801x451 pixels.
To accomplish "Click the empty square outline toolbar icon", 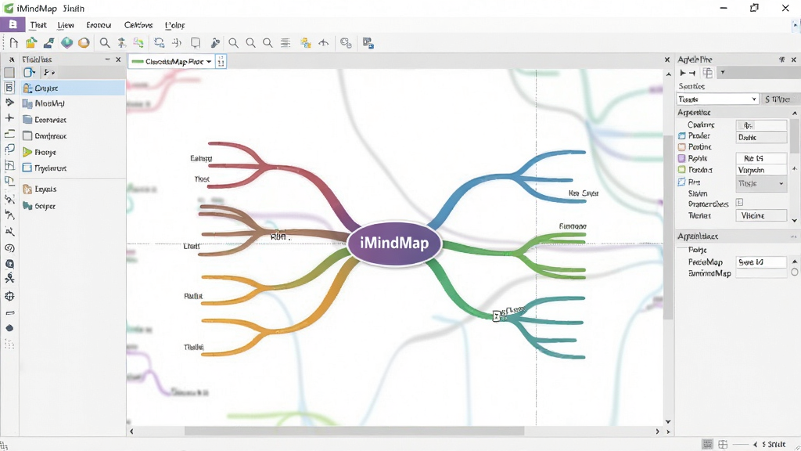I will pyautogui.click(x=195, y=43).
